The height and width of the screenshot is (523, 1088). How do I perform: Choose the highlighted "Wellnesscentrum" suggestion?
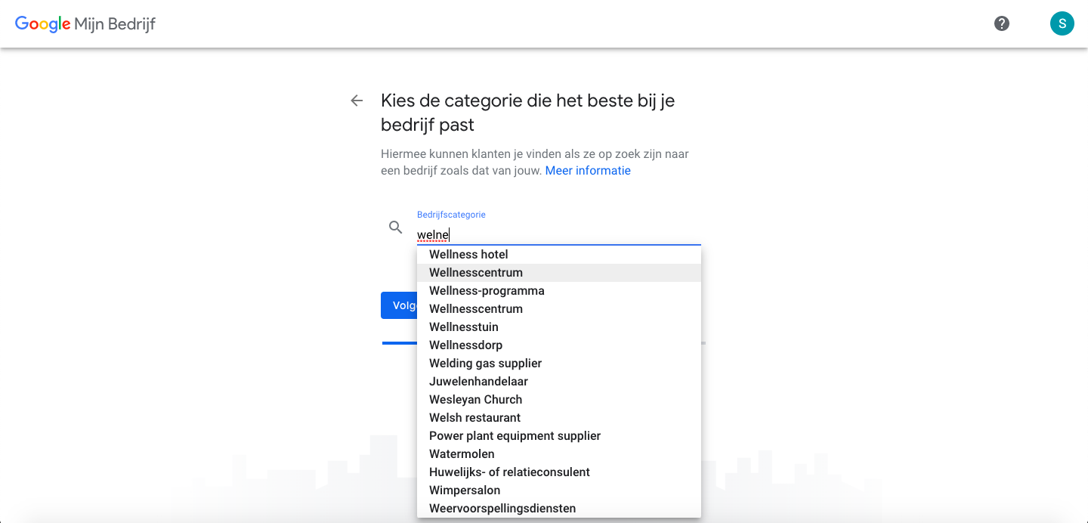(475, 272)
